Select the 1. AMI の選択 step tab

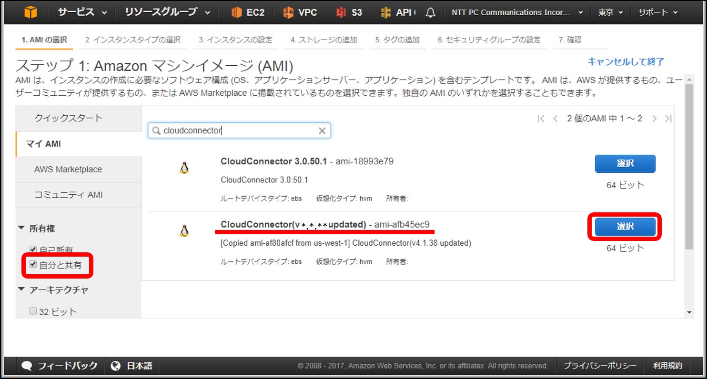tap(44, 40)
